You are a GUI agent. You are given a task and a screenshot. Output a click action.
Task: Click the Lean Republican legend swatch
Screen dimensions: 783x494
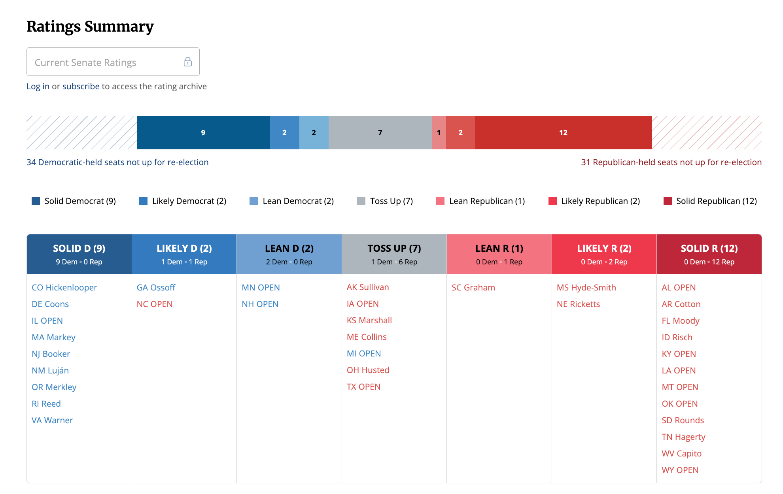pos(440,201)
